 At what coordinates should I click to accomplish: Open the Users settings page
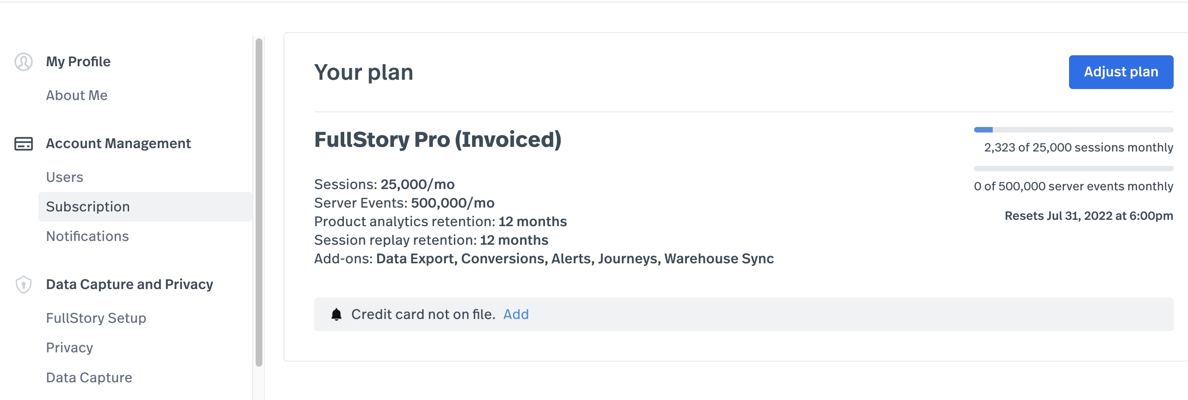(65, 177)
